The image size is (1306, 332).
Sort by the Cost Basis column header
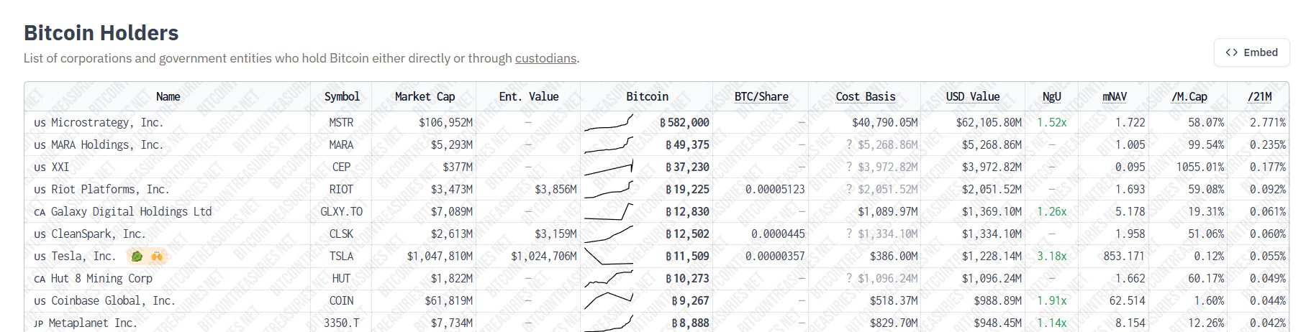click(x=865, y=96)
